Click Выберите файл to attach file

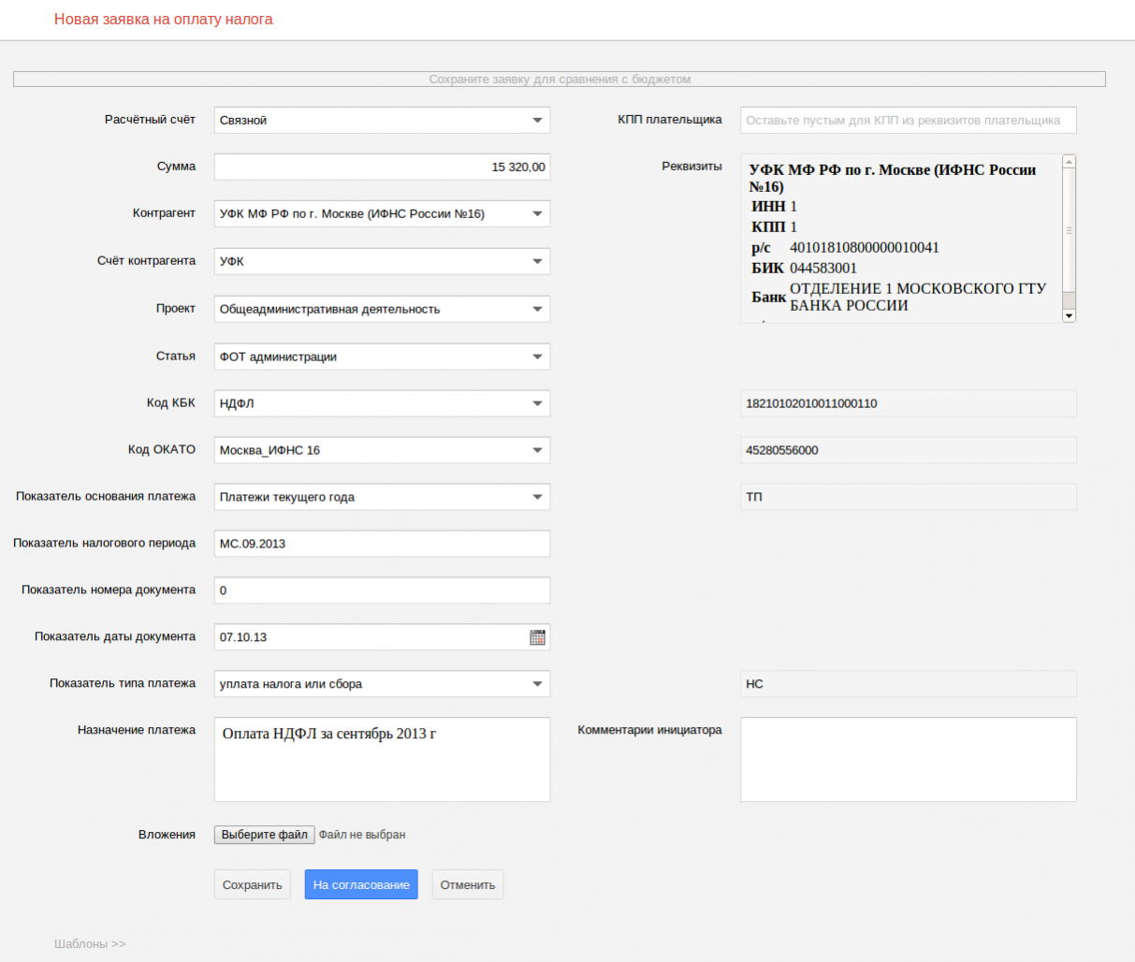pos(264,835)
